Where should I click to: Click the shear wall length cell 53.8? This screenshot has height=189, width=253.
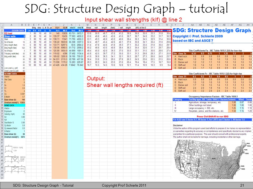coord(89,33)
